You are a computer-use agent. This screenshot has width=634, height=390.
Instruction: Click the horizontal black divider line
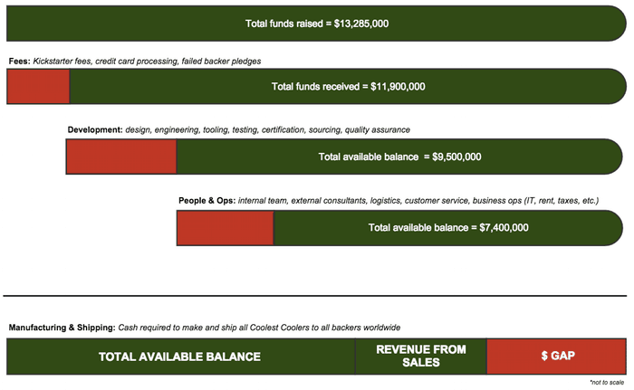tap(317, 296)
